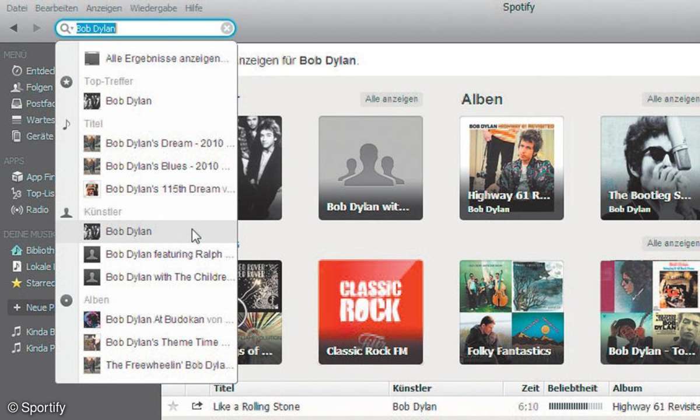Click the Geräte devices icon in sidebar
700x420 pixels.
click(x=17, y=136)
